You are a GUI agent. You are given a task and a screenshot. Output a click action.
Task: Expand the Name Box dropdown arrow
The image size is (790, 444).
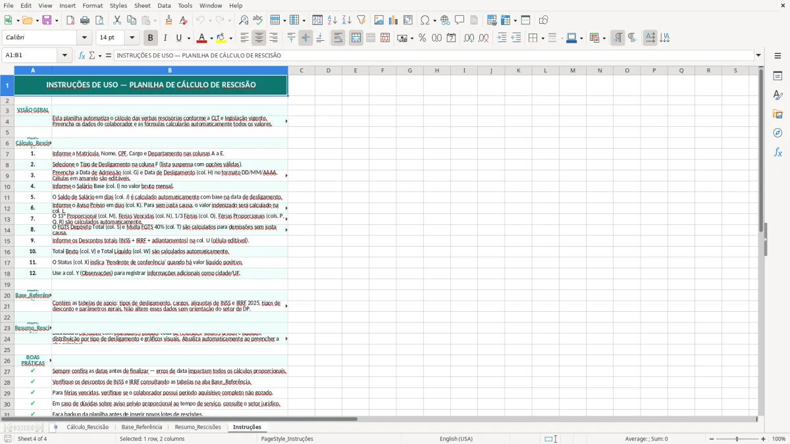pyautogui.click(x=65, y=56)
